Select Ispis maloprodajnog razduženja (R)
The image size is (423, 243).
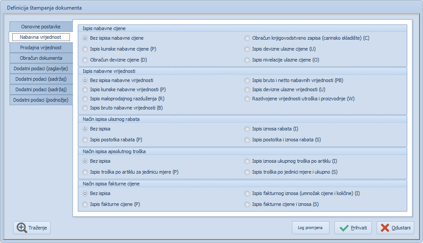click(x=85, y=99)
